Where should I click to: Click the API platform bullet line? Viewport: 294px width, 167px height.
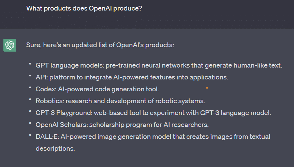click(x=132, y=77)
